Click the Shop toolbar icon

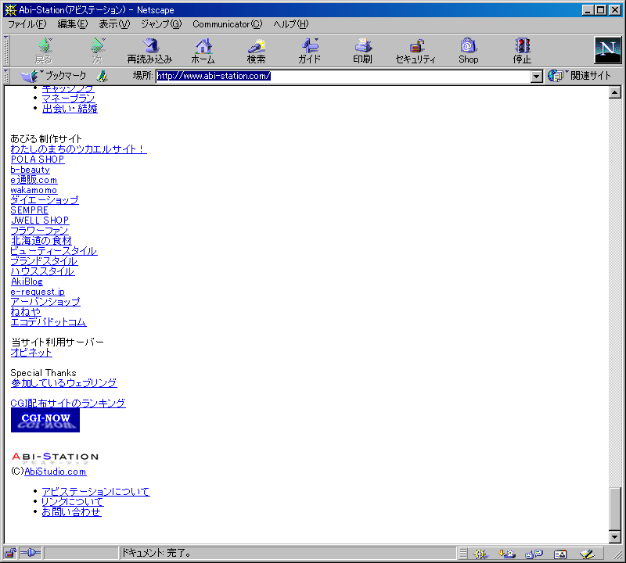point(468,51)
